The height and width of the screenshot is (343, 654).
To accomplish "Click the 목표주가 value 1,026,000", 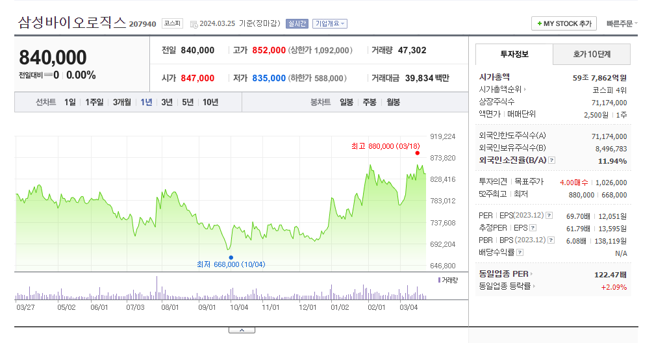I will (x=611, y=183).
